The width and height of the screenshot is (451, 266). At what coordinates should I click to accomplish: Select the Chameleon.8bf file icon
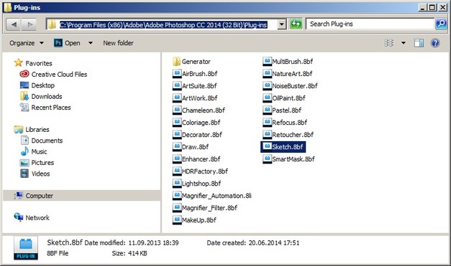177,110
